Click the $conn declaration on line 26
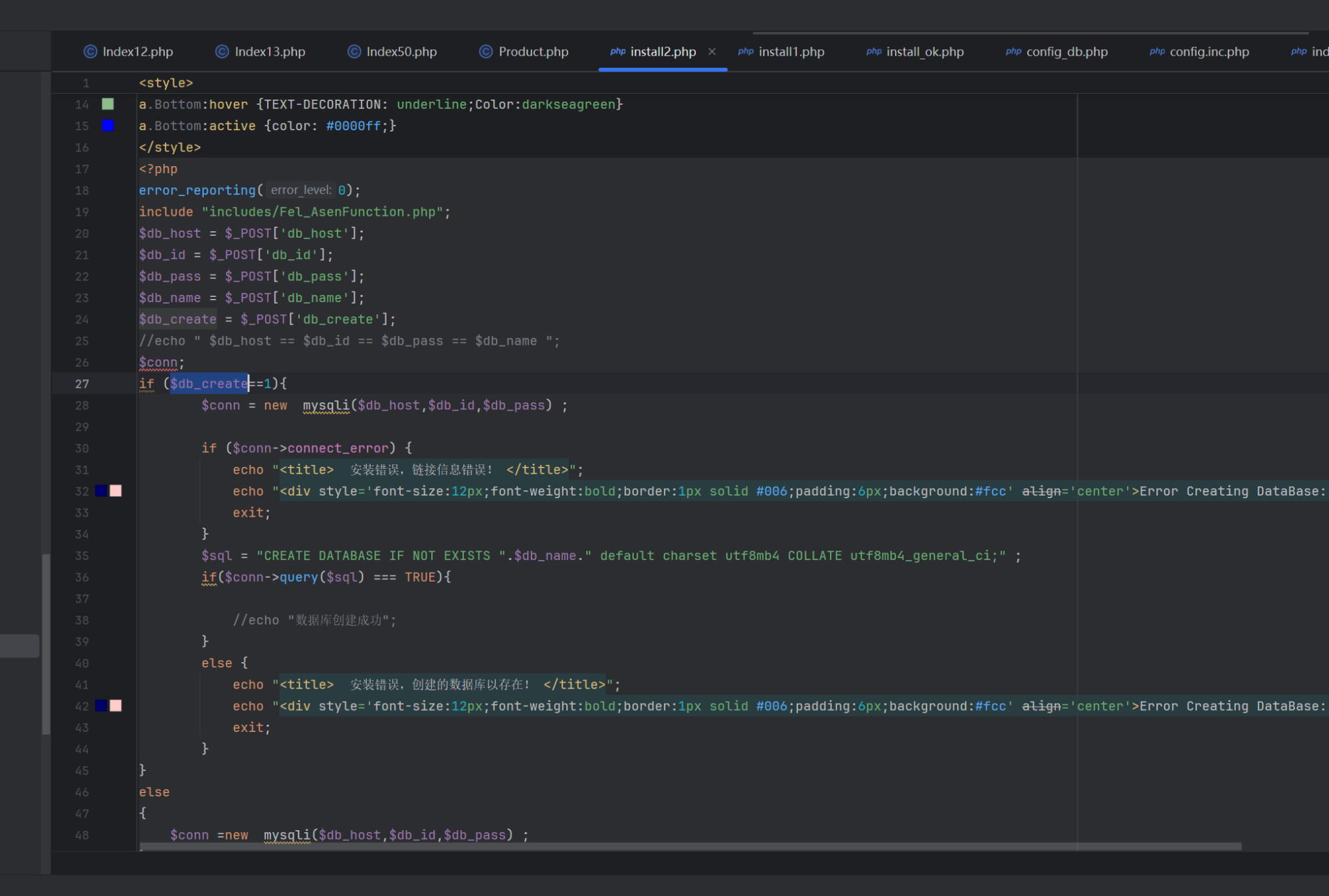This screenshot has width=1329, height=896. (158, 363)
